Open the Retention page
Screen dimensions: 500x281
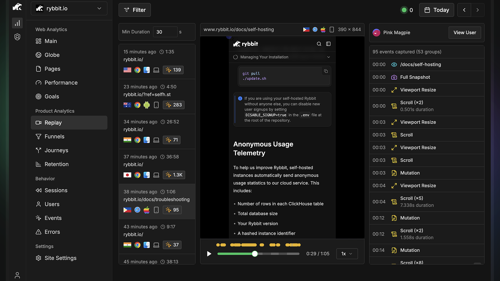coord(69,164)
